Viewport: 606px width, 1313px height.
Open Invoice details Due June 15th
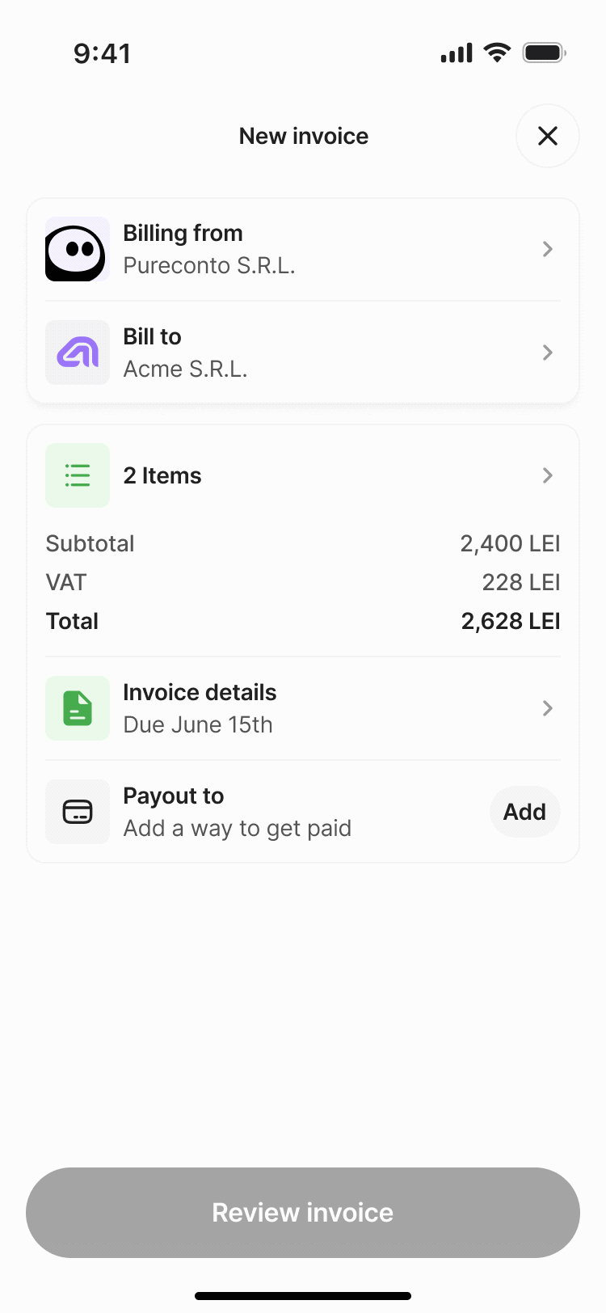(x=303, y=708)
